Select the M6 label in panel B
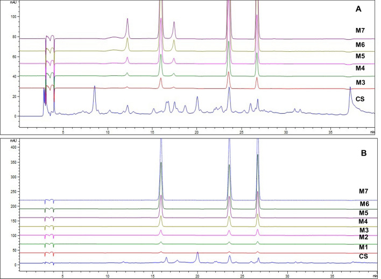Screen dimensions: 381x279 (x=364, y=204)
